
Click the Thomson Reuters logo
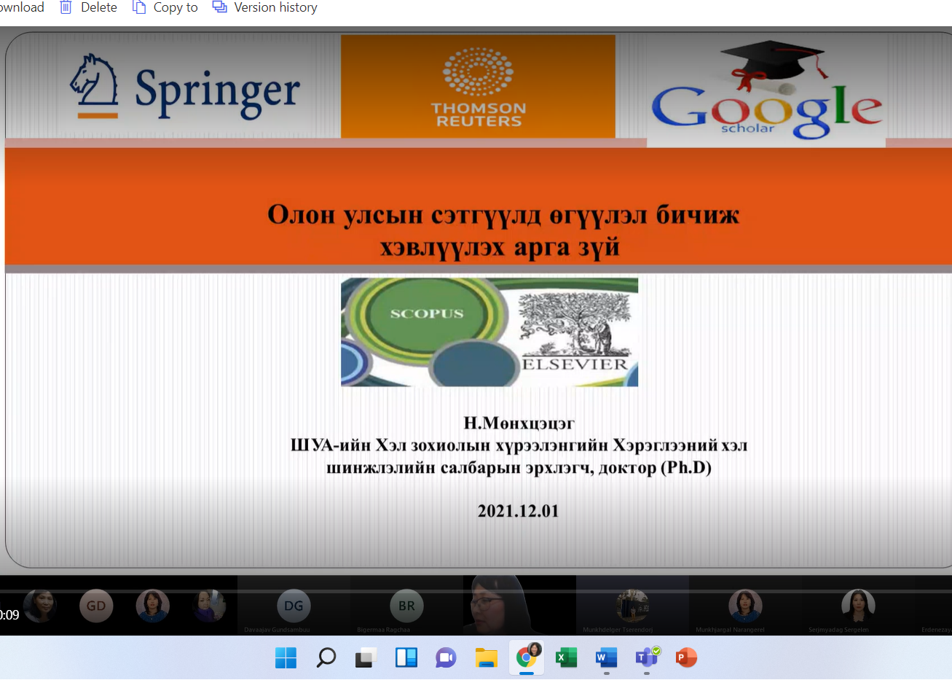(478, 87)
